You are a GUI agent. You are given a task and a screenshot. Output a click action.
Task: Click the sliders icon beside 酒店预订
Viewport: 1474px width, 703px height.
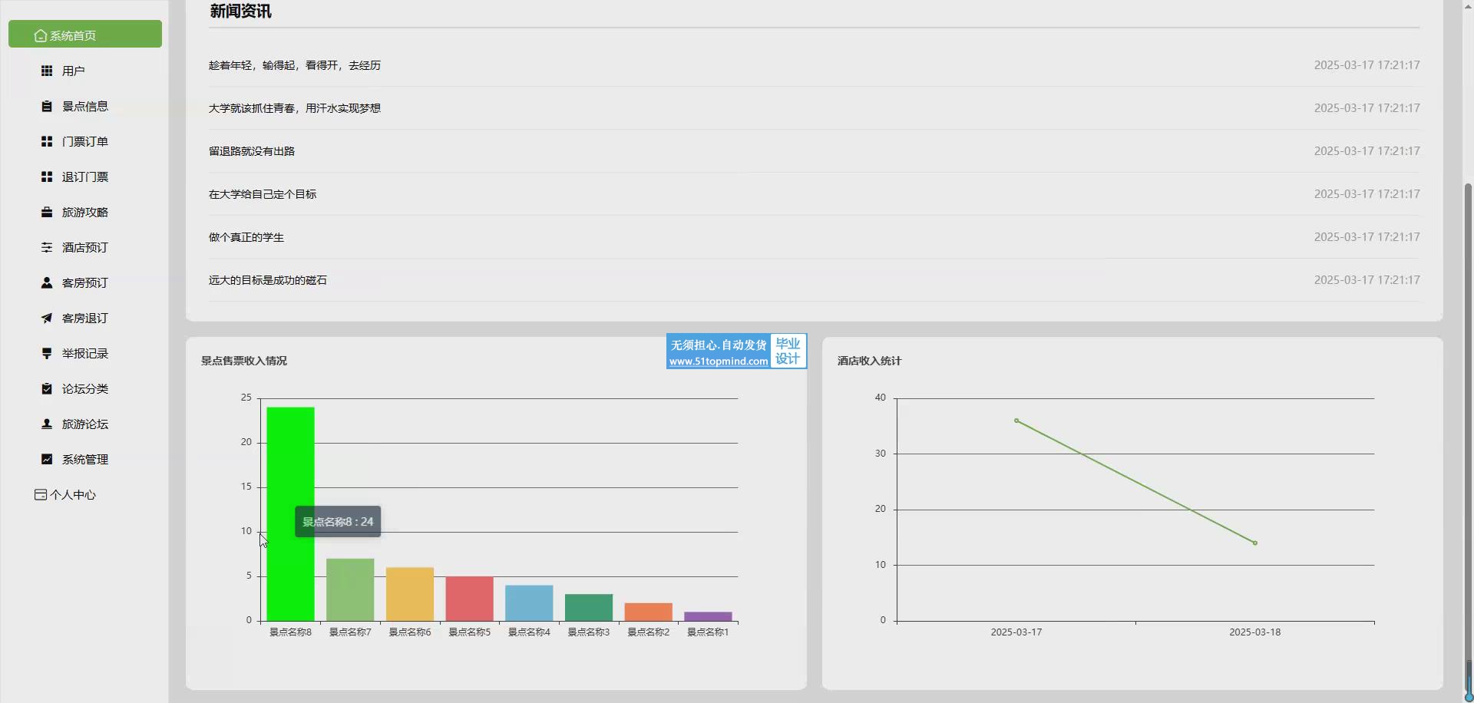point(47,247)
